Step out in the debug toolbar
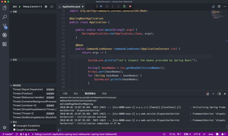The height and width of the screenshot is (136, 228). (x=118, y=6)
